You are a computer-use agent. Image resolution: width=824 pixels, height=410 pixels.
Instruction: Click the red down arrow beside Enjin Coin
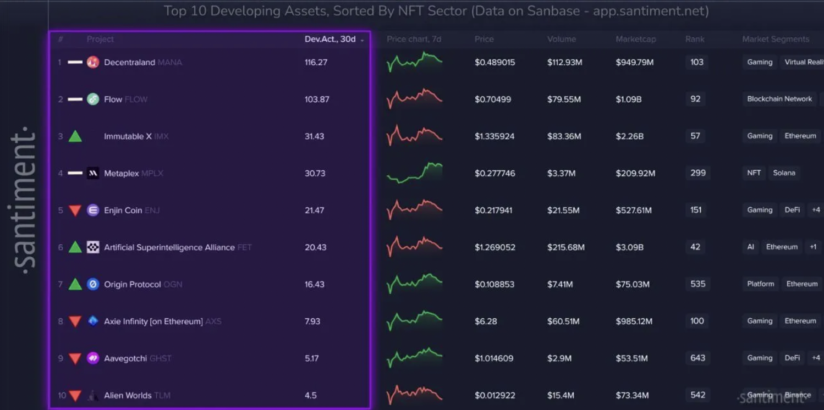75,210
